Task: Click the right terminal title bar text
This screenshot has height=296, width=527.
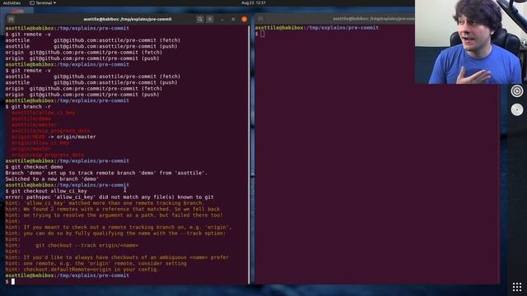Action: pos(373,19)
